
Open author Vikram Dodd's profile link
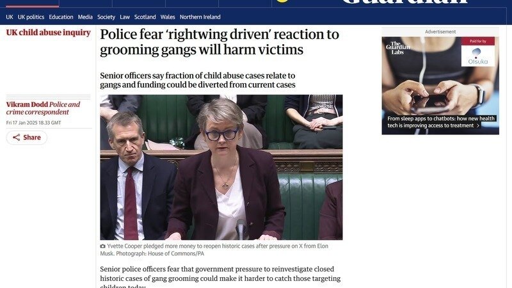(x=27, y=104)
